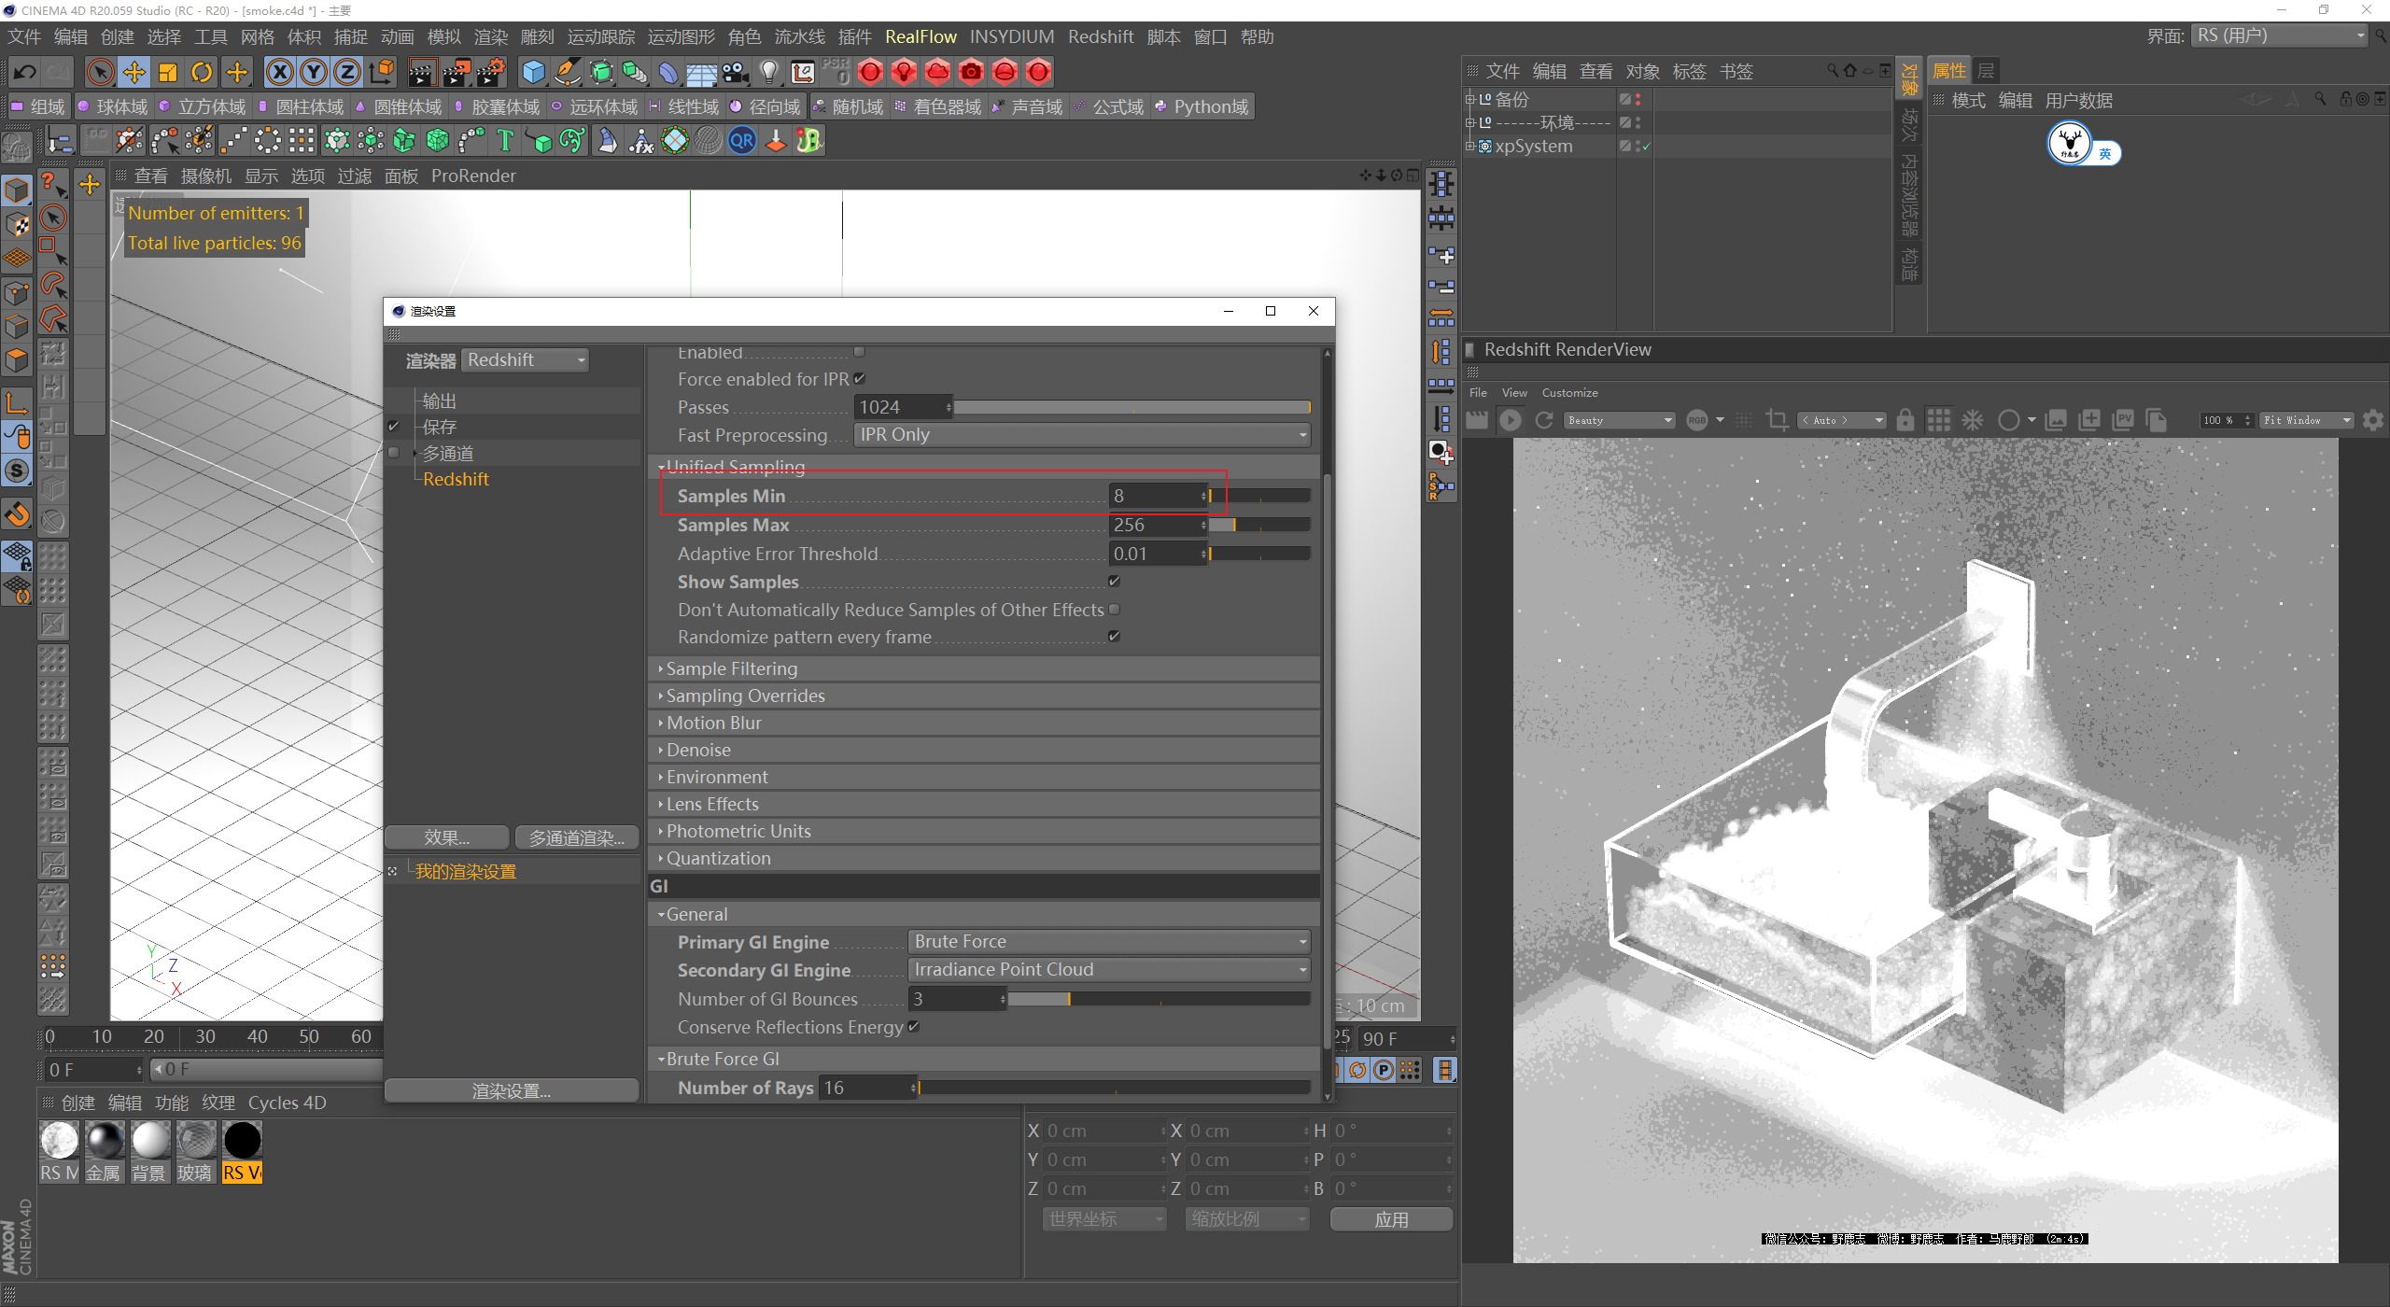Toggle the 保存 checkbox in render settings
This screenshot has height=1307, width=2390.
[394, 427]
